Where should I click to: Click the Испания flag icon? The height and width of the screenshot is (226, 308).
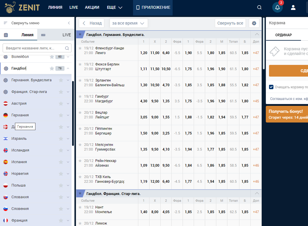tap(6, 162)
